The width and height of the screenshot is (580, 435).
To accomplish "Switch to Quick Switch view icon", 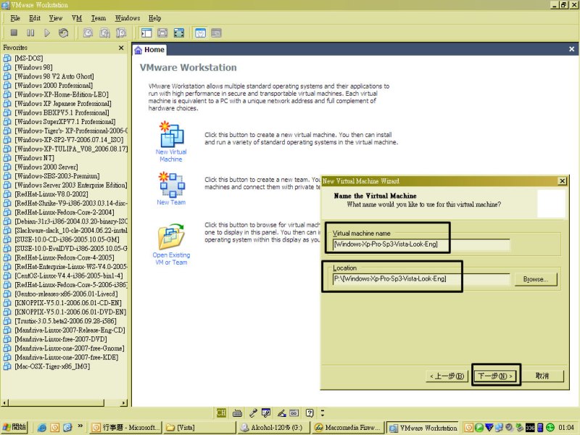I will [162, 33].
